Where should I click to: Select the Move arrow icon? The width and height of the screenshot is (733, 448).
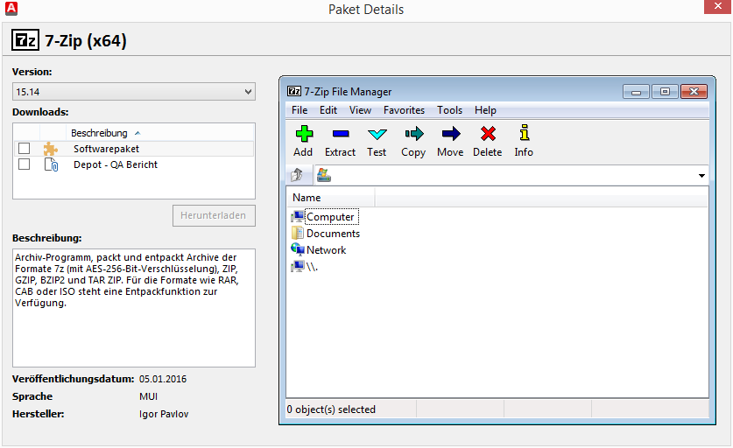tap(450, 134)
